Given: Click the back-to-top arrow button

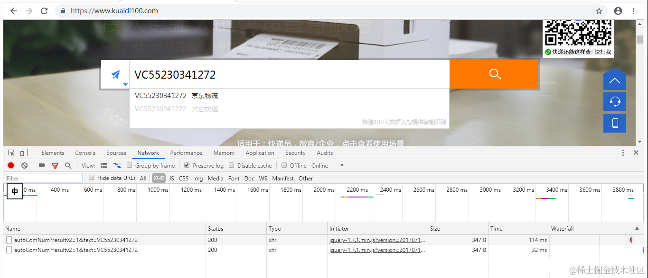Looking at the screenshot, I should [x=615, y=80].
